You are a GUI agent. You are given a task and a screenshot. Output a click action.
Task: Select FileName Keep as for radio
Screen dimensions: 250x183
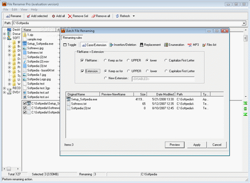pos(105,60)
